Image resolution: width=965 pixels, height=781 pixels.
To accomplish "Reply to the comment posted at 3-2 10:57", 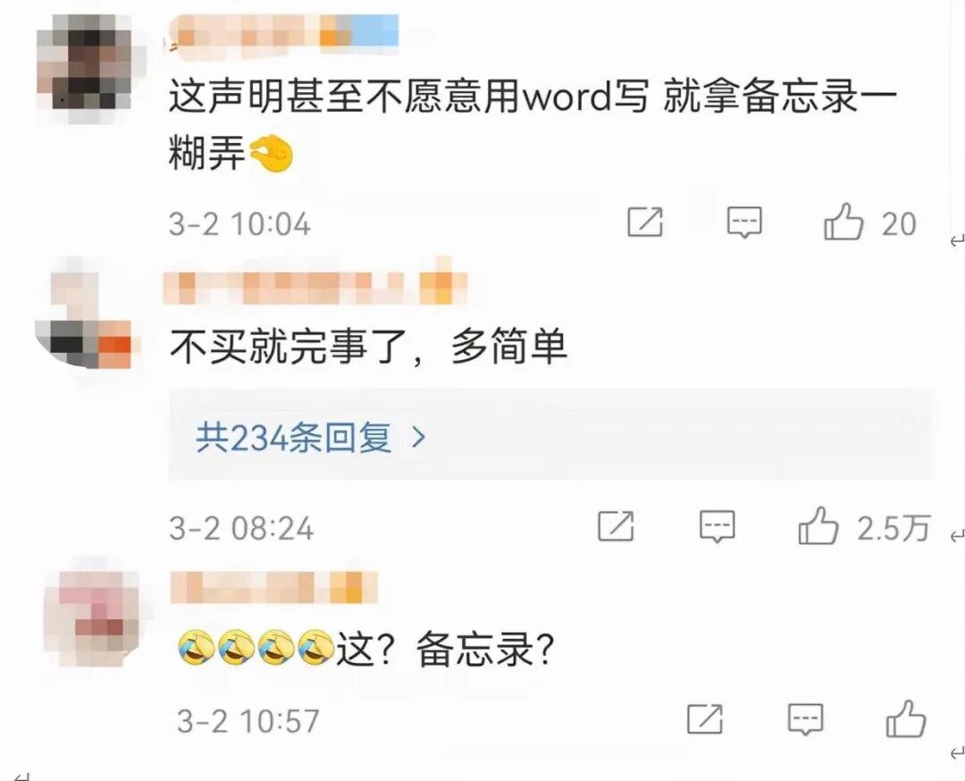I will pos(806,719).
